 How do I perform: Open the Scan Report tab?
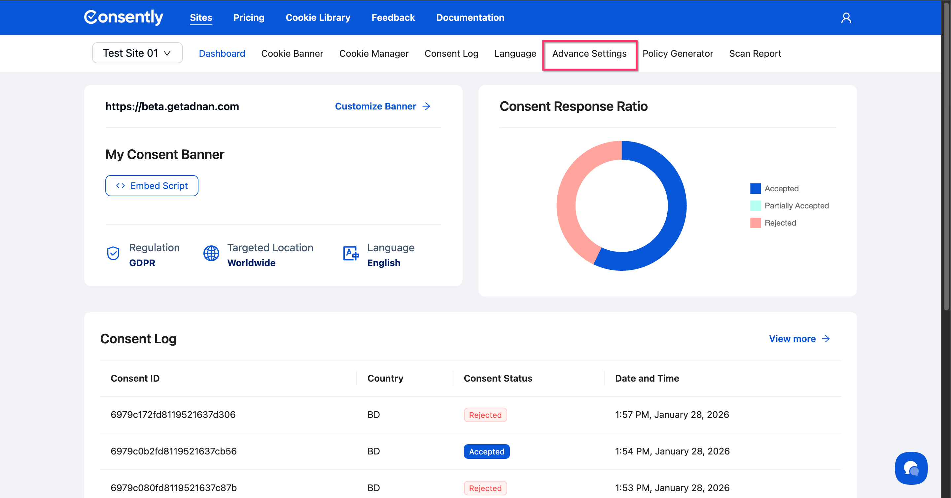coord(755,54)
